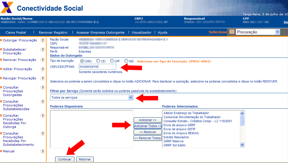Click Revogar Procuração link
The image size is (288, 163).
[x=20, y=78]
